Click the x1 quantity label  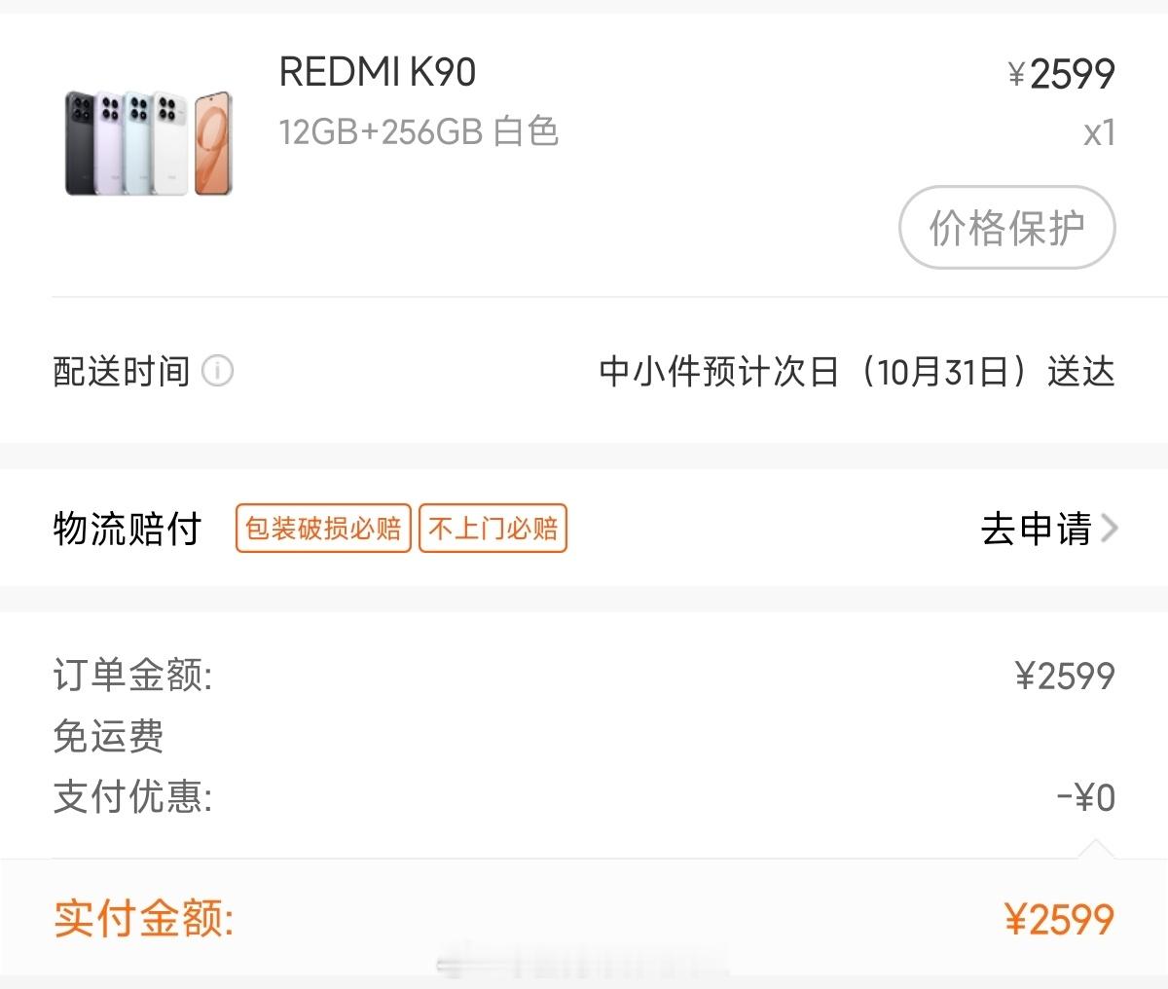[1100, 132]
